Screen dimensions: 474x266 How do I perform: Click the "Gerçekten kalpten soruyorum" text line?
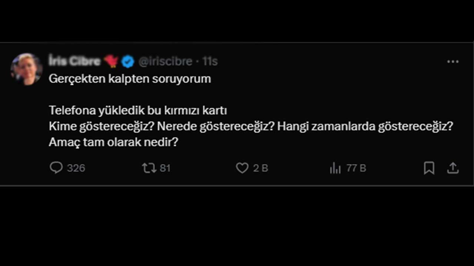[x=130, y=79]
